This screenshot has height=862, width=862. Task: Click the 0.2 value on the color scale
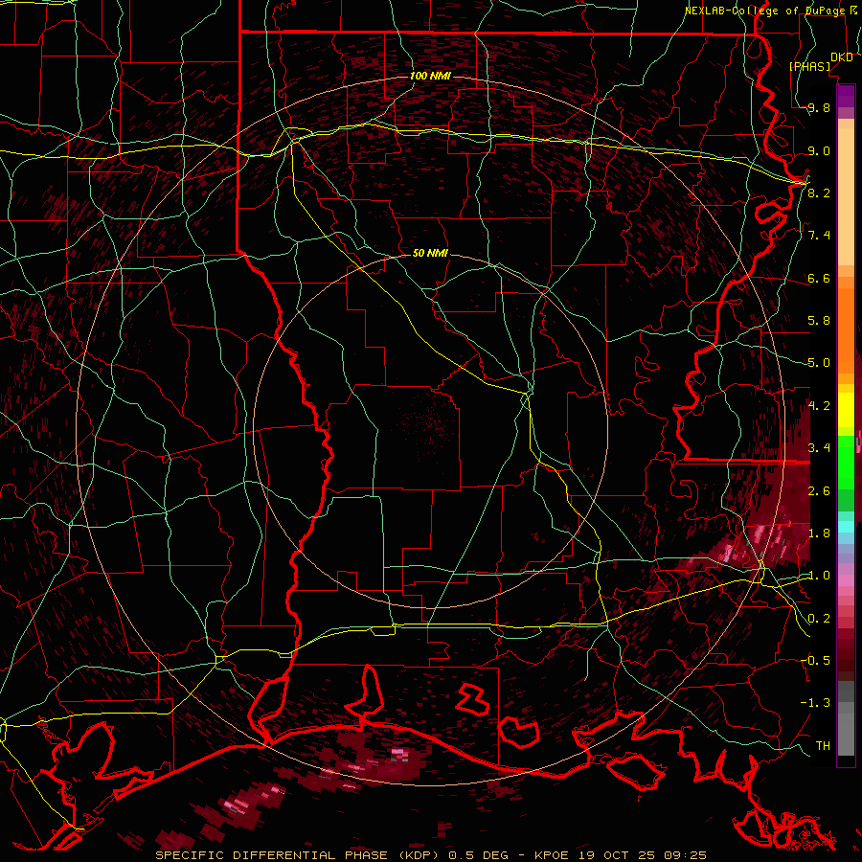click(x=819, y=619)
